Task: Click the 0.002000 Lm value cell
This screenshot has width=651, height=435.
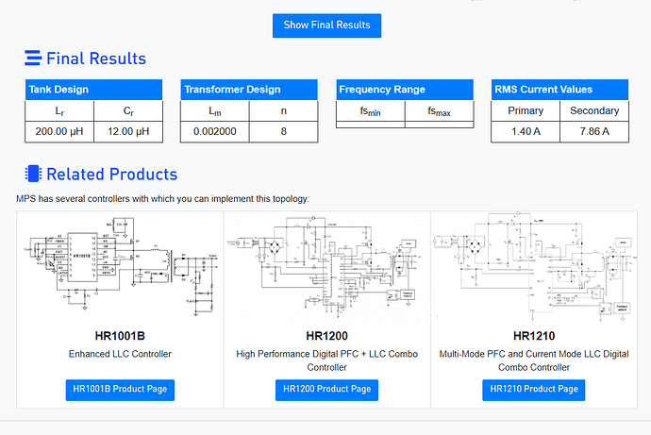Action: coord(215,131)
